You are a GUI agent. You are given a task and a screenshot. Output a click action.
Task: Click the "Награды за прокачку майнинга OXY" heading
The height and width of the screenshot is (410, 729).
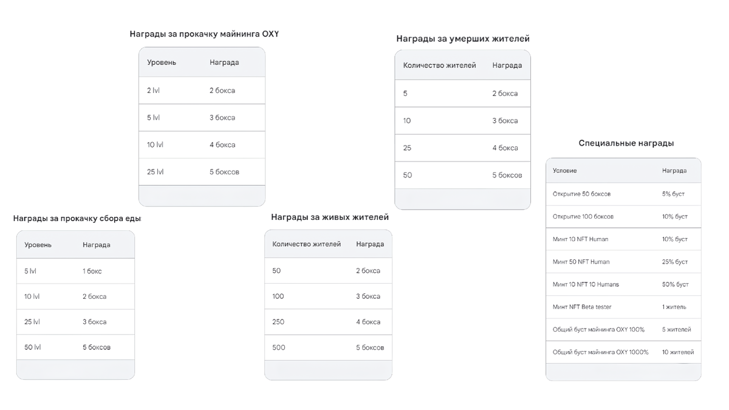[x=204, y=34]
